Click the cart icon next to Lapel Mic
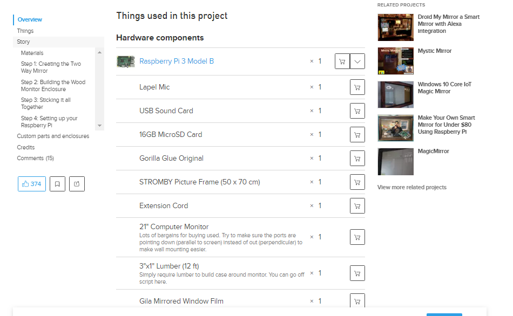The height and width of the screenshot is (316, 513). (357, 87)
